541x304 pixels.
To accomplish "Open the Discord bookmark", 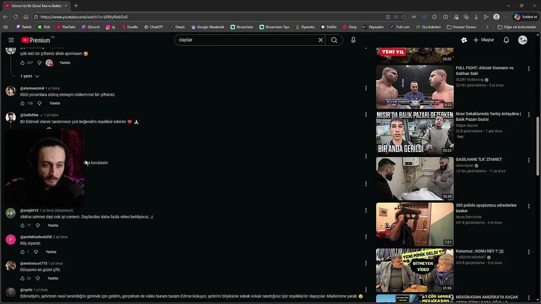I will click(90, 27).
